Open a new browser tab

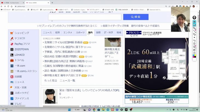[x=52, y=3]
